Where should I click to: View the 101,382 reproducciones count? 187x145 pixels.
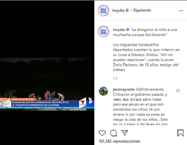pyautogui.click(x=119, y=141)
